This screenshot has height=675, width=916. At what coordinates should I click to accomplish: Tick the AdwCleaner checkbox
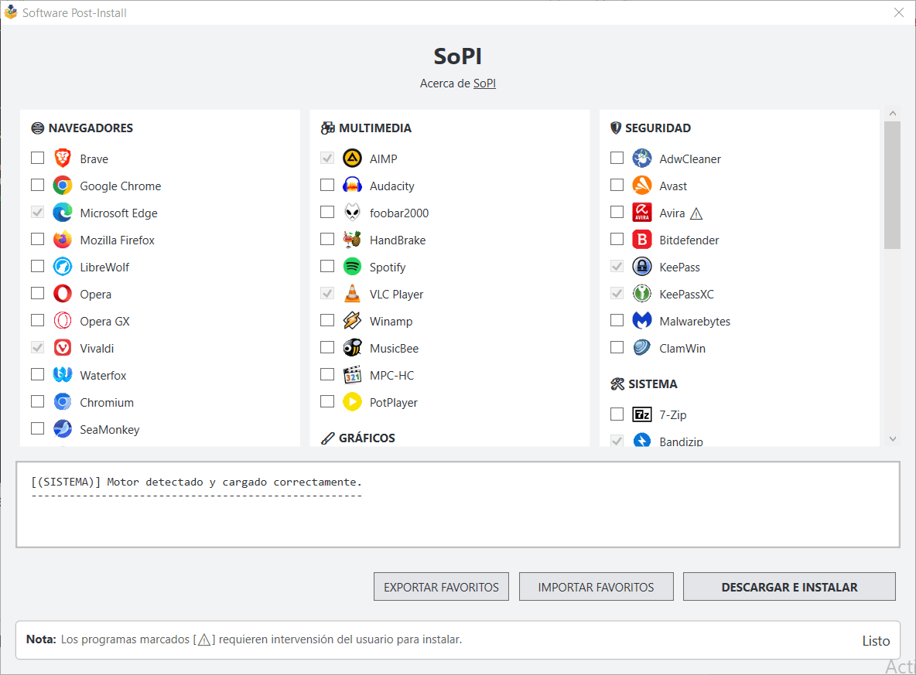pyautogui.click(x=617, y=158)
